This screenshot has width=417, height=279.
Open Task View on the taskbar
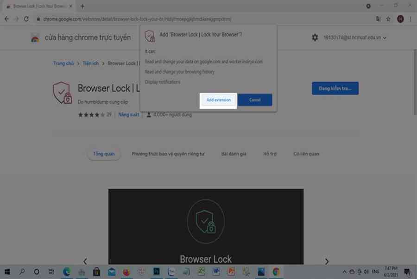point(51,272)
